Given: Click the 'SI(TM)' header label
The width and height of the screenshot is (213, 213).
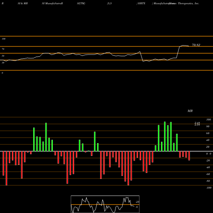Looking at the screenshot, I should [x=81, y=3].
